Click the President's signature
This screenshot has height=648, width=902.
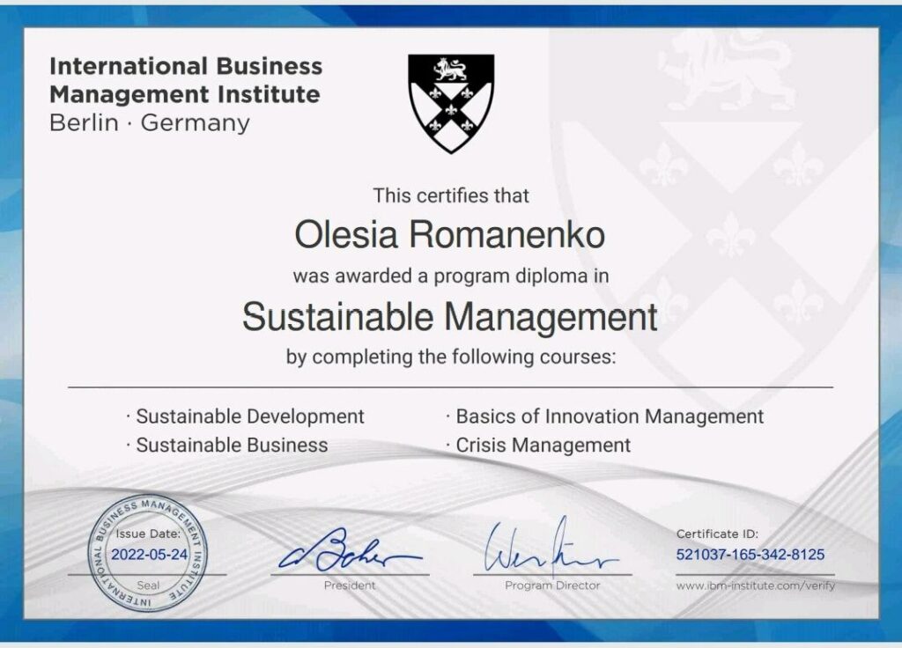coord(350,551)
